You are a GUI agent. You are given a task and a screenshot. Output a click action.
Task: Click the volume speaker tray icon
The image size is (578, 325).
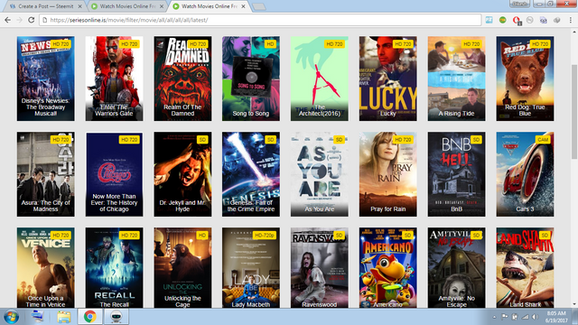(x=536, y=317)
